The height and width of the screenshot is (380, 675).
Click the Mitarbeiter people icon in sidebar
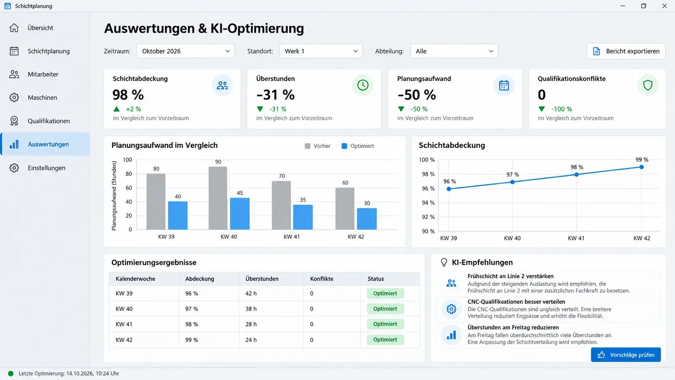(14, 74)
